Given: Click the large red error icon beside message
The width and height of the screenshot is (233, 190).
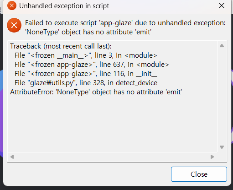Looking at the screenshot, I should click(x=14, y=25).
